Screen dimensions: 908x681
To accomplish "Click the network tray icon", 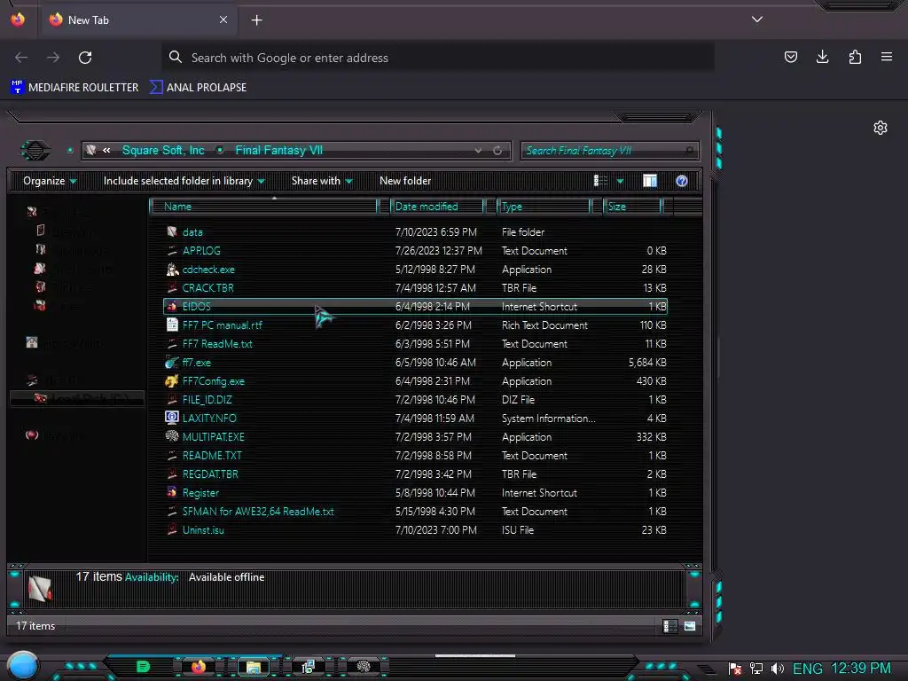I will pos(755,669).
